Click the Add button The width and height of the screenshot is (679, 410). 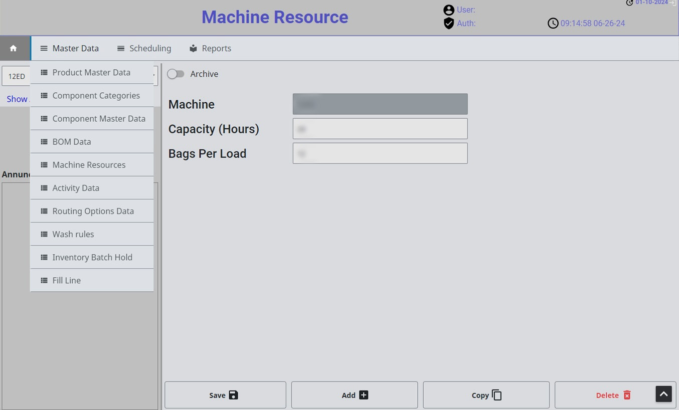coord(355,395)
